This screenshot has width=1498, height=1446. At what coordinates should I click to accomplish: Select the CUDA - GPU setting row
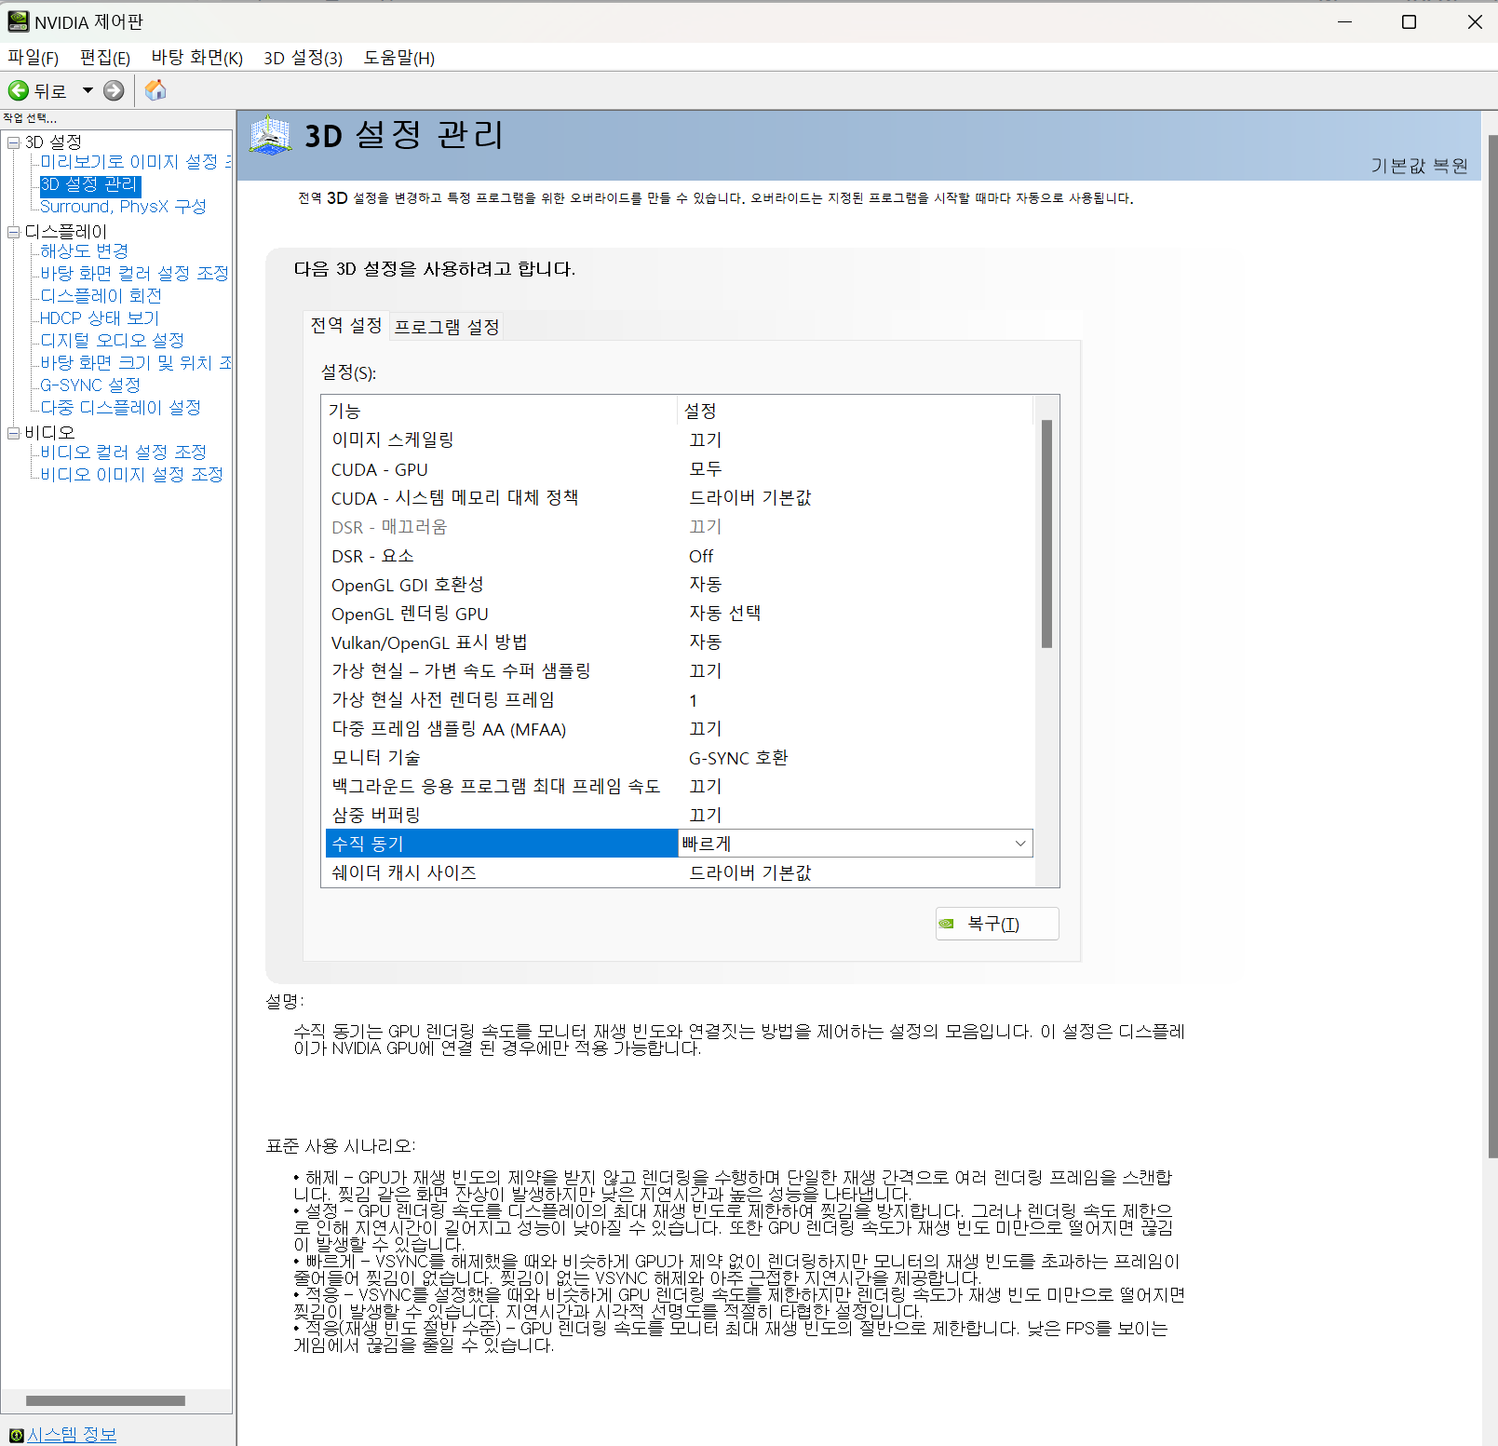coord(679,469)
